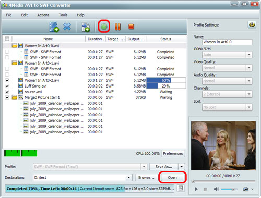Screen dimensions: 261x198
Task: Open Video Size dropdown
Action: (249, 55)
